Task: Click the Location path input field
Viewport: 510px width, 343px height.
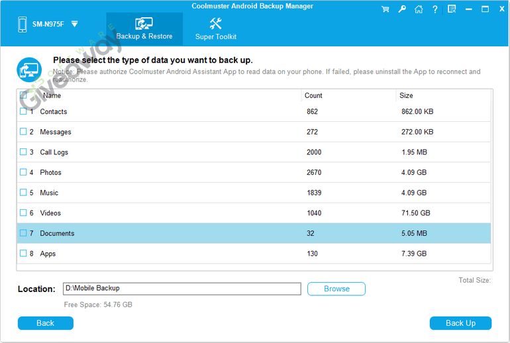Action: coord(182,289)
